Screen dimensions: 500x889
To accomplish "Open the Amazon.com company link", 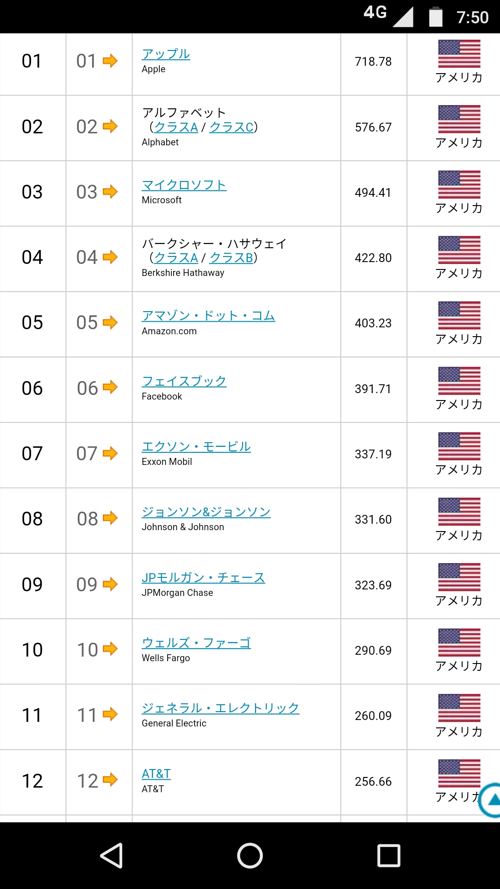I will pos(208,315).
